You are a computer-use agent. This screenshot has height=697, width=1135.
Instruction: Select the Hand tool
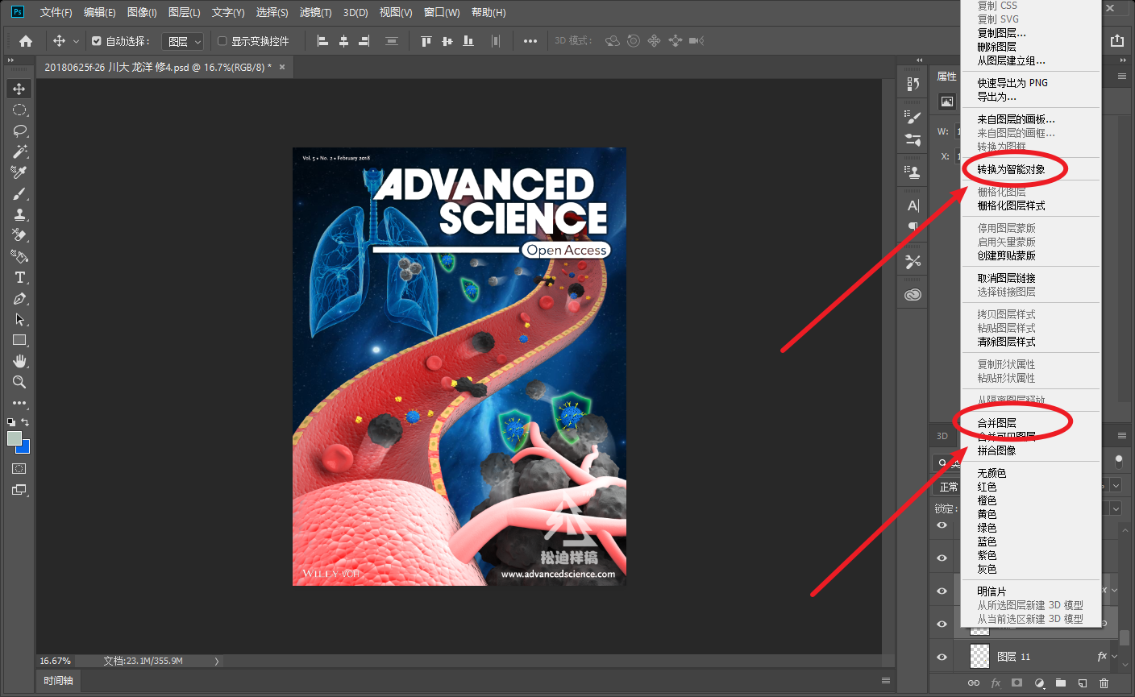point(19,361)
